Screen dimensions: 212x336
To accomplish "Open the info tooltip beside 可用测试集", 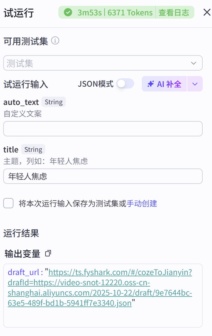I will pos(55,41).
